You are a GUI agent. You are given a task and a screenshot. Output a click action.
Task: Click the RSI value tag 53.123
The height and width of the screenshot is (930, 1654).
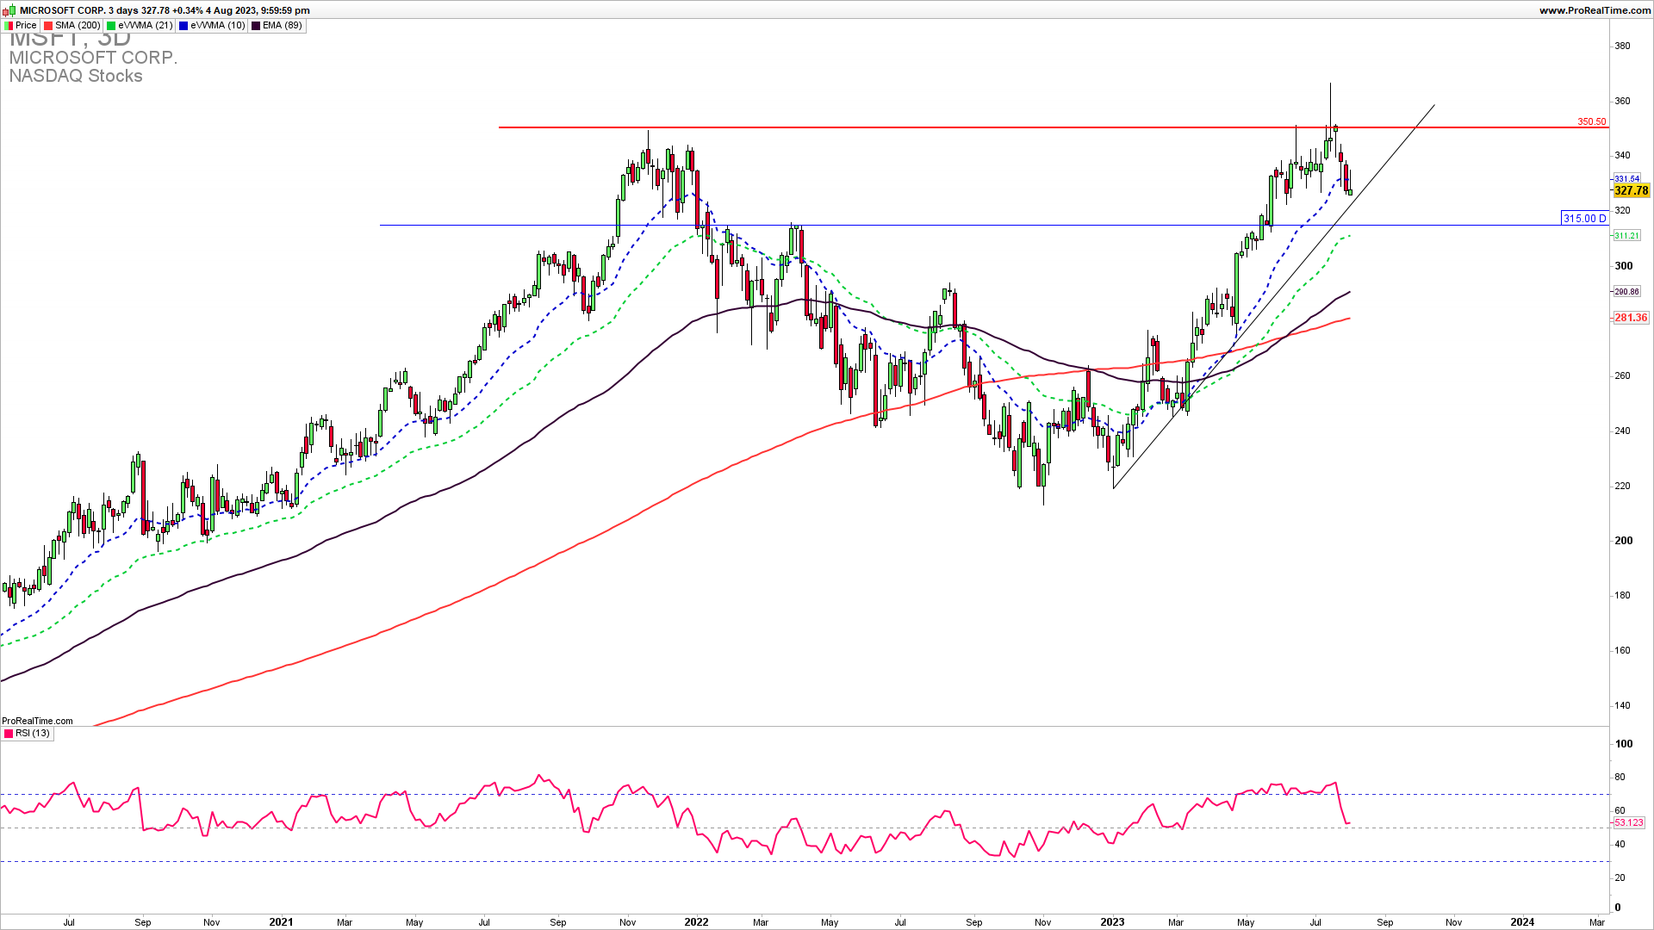pyautogui.click(x=1629, y=823)
